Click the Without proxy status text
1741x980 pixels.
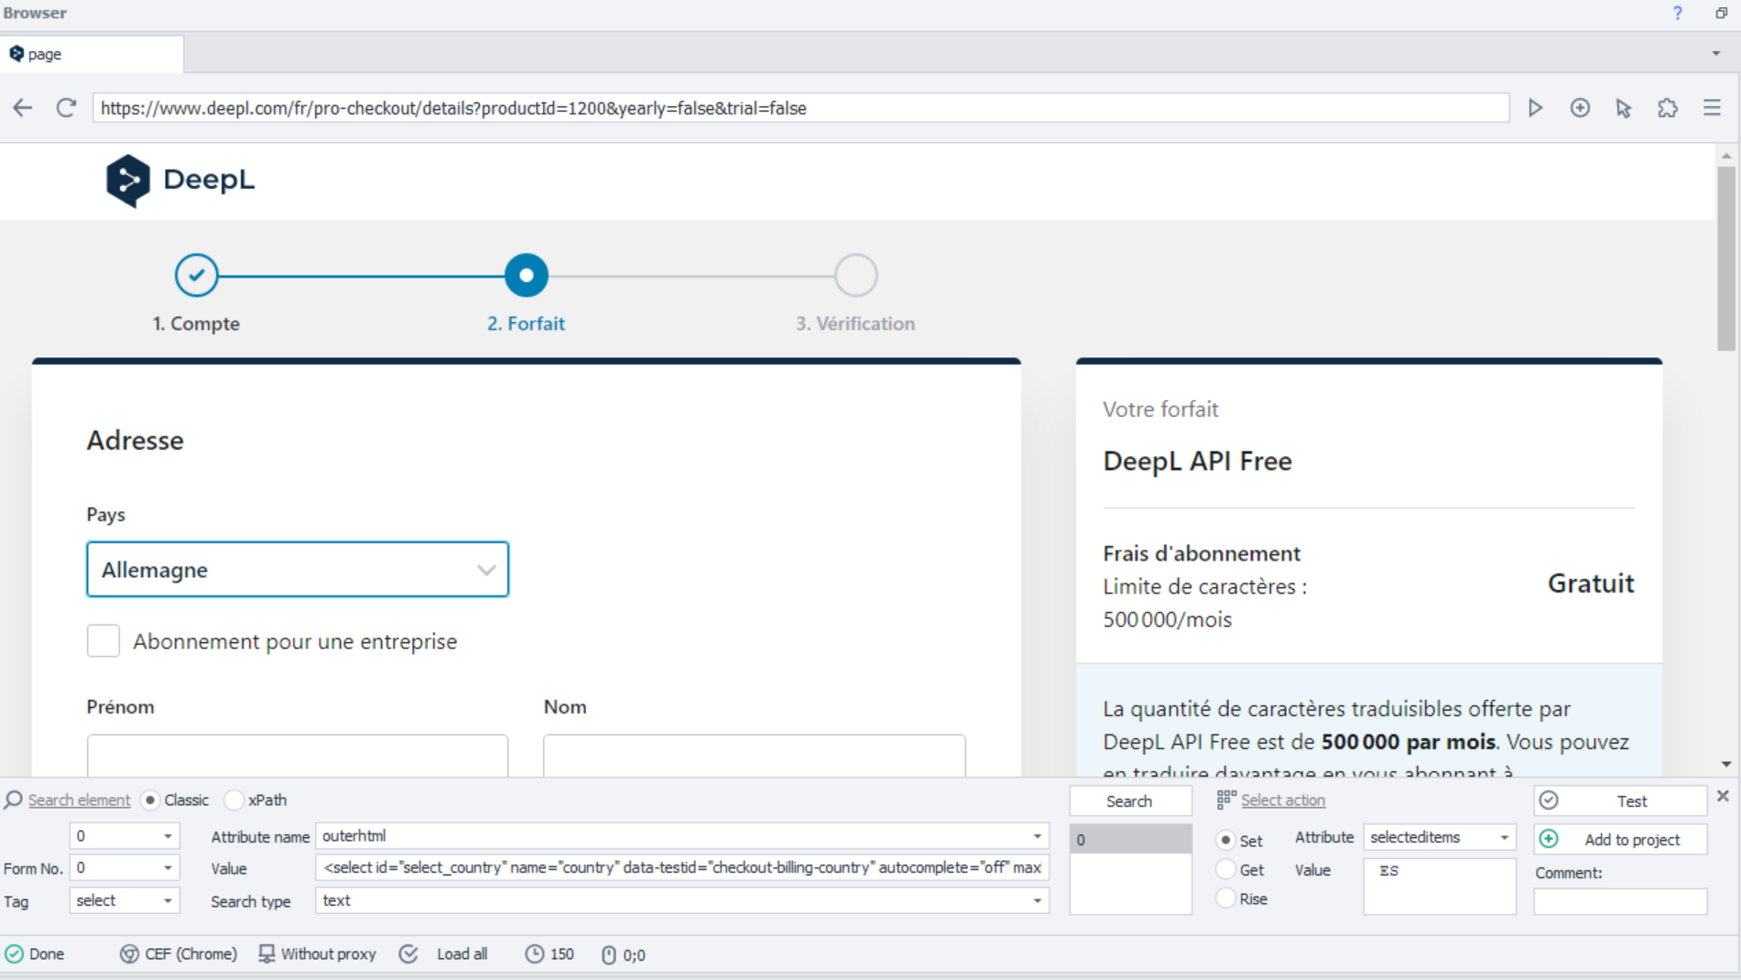coord(329,954)
